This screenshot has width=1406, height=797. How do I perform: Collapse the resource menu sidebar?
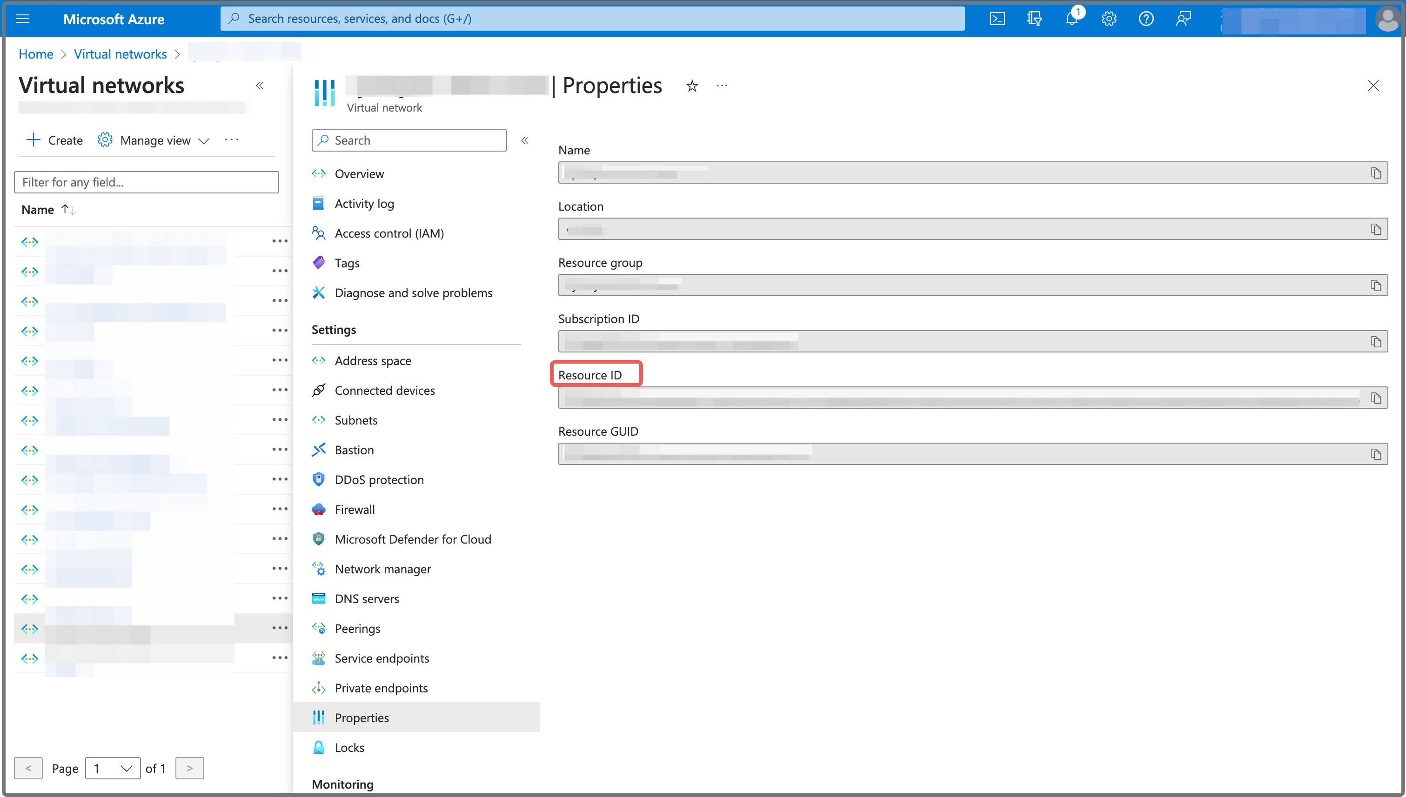524,141
